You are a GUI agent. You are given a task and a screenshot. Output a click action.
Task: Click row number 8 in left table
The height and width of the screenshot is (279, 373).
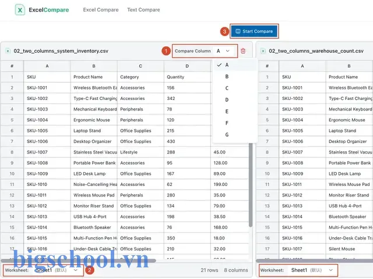point(12,152)
